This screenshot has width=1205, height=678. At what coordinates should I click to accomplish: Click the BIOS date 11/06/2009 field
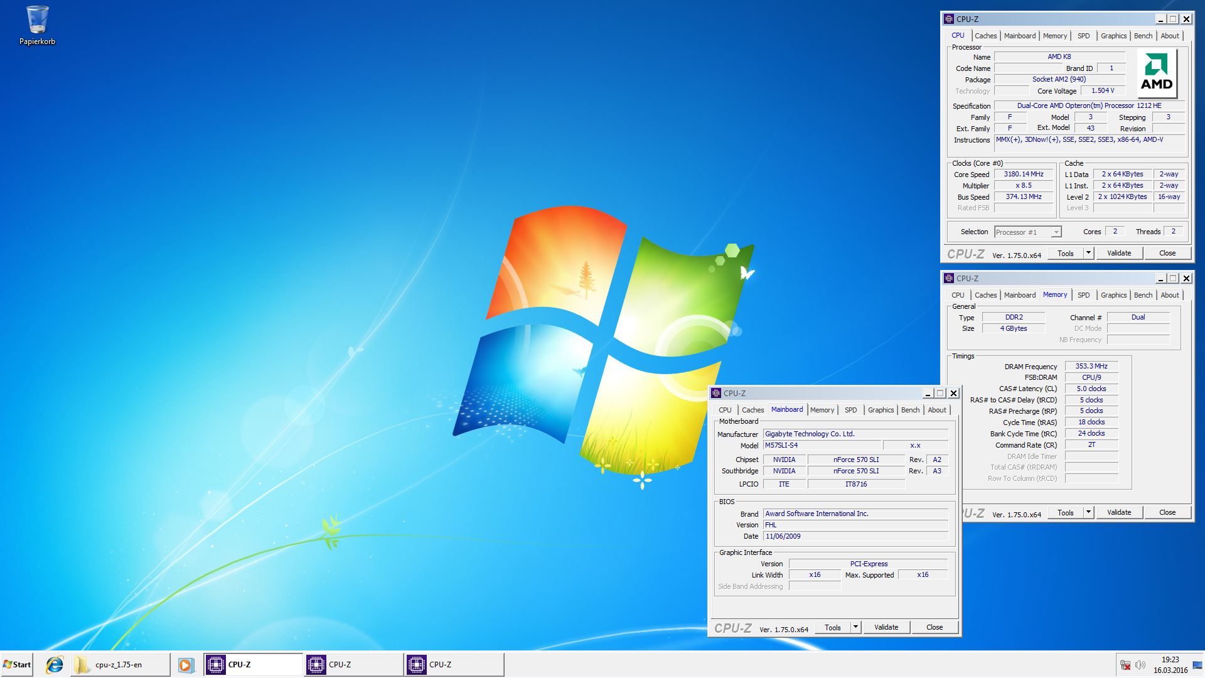[855, 536]
